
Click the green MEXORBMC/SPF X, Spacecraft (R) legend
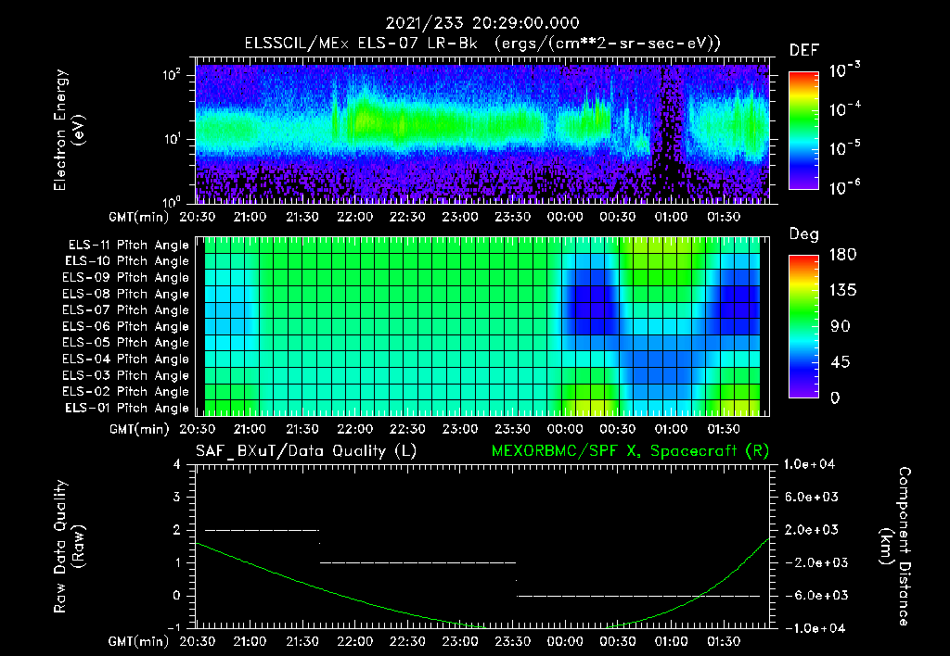[x=630, y=451]
